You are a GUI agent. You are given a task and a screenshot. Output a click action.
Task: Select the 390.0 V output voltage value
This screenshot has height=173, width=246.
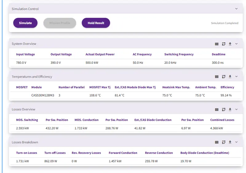56,62
